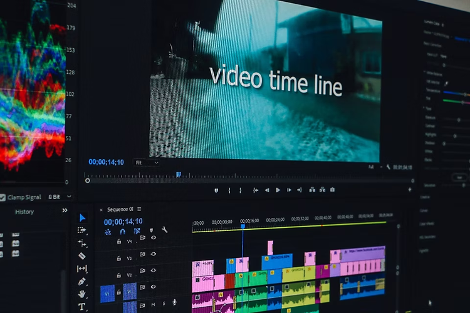Select the Razor tool
The image size is (470, 313).
pyautogui.click(x=82, y=256)
